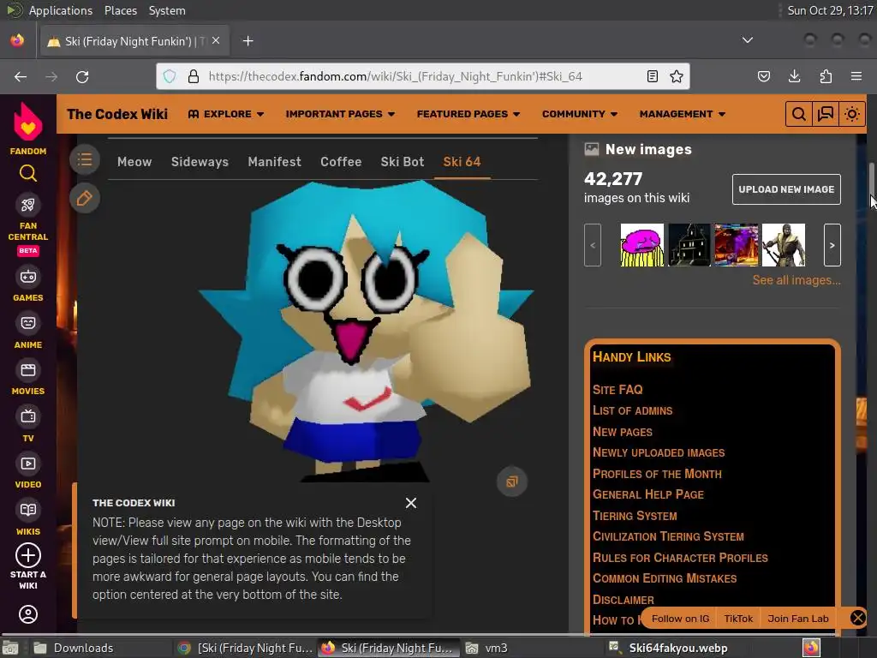877x658 pixels.
Task: Open the table of contents list icon
Action: tap(85, 160)
